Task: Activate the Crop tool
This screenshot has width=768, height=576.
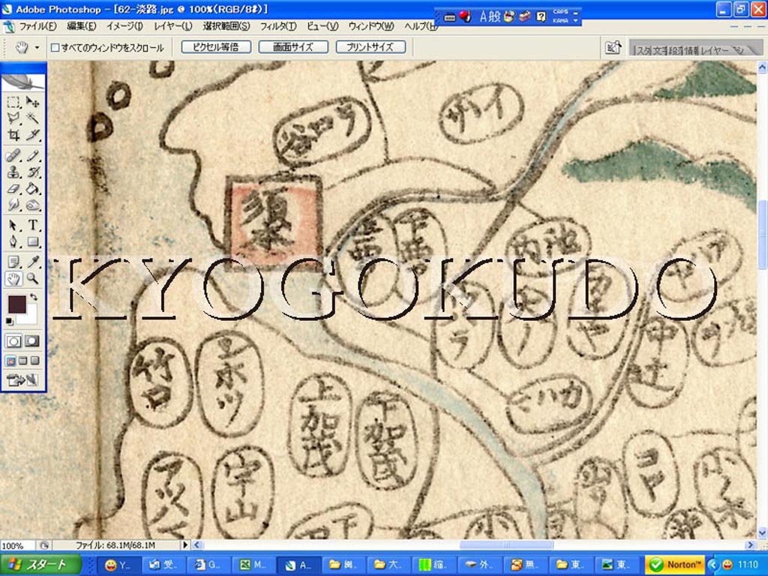Action: 13,135
